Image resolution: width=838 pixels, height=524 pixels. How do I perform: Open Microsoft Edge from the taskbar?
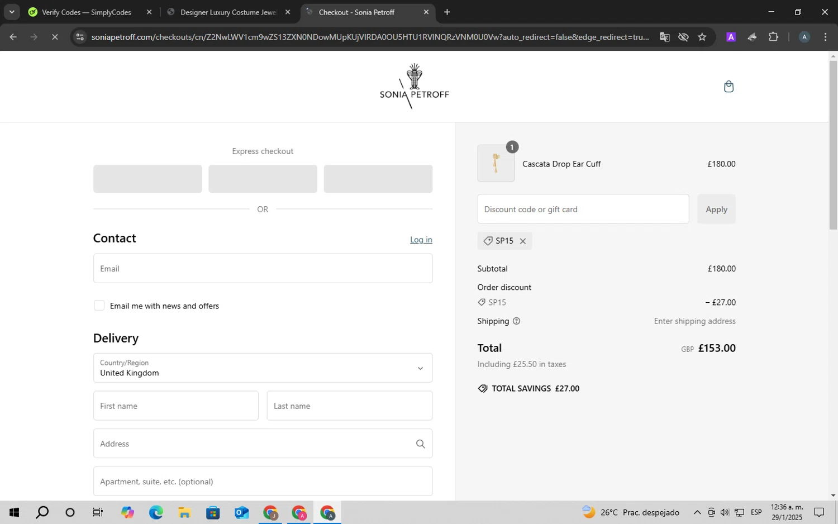[x=156, y=512]
